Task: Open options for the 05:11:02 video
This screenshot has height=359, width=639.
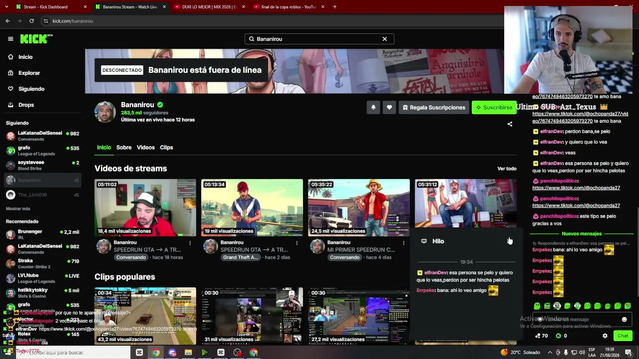Action: click(190, 243)
